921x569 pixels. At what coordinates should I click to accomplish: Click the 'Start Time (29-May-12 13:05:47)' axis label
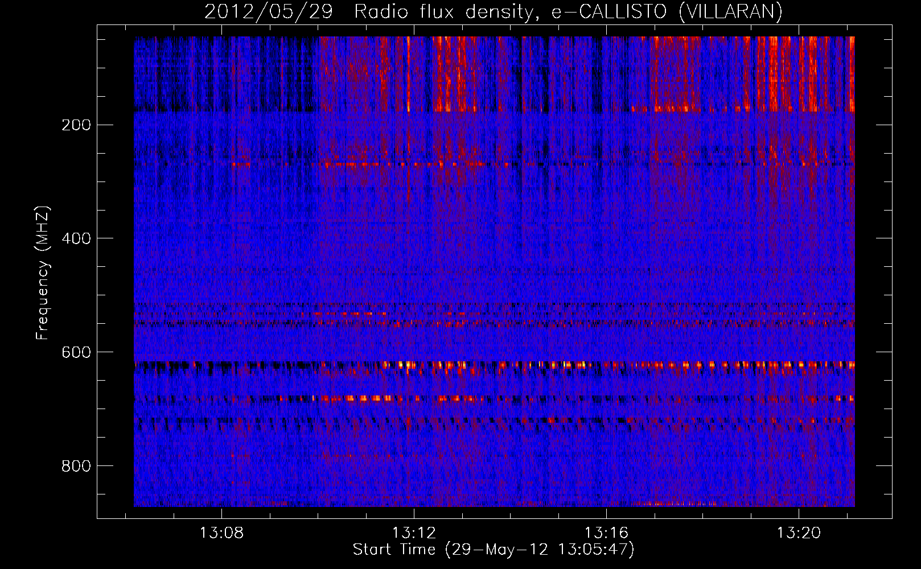click(x=494, y=550)
